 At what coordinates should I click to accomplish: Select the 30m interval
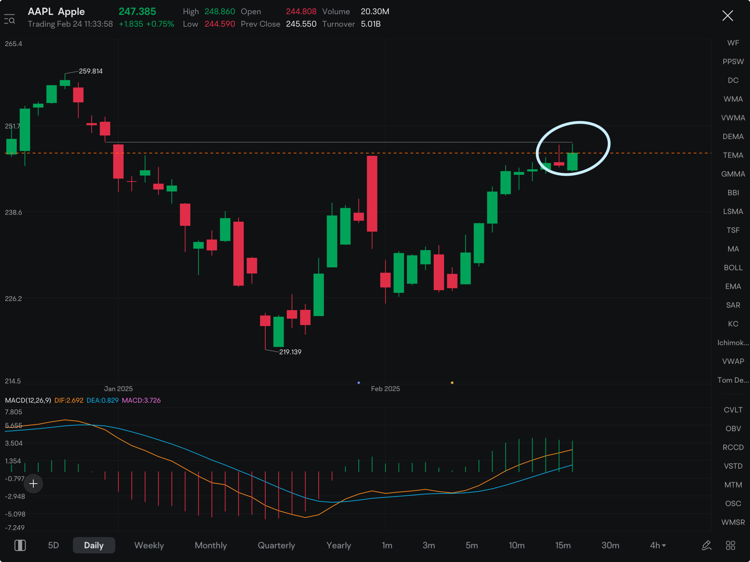610,545
